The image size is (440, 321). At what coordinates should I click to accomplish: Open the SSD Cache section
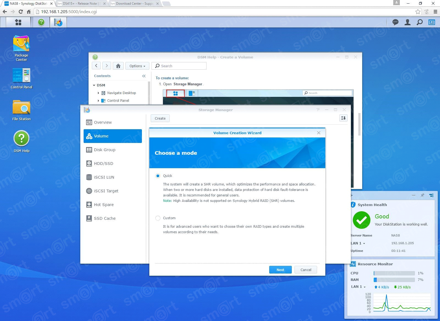[x=113, y=218]
